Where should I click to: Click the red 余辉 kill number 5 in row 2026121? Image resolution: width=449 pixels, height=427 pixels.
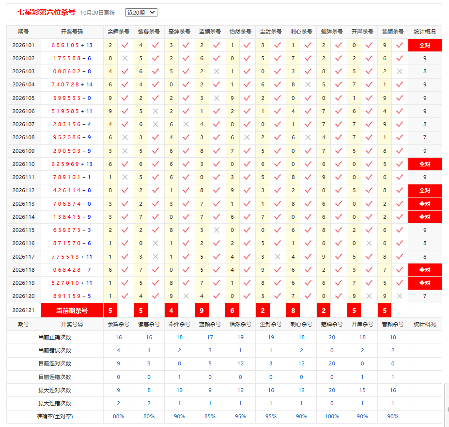(x=110, y=310)
